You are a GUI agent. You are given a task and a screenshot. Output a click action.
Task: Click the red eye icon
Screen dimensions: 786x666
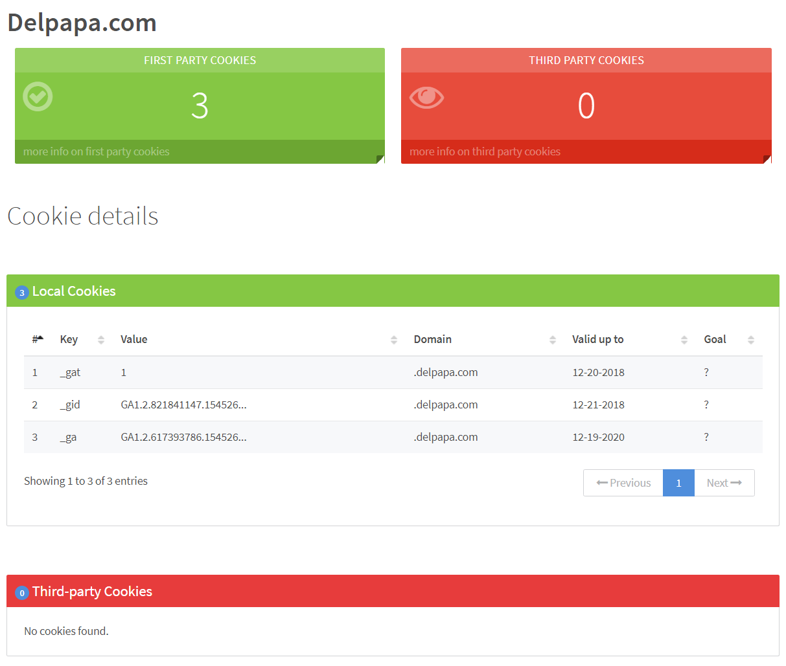[x=426, y=97]
